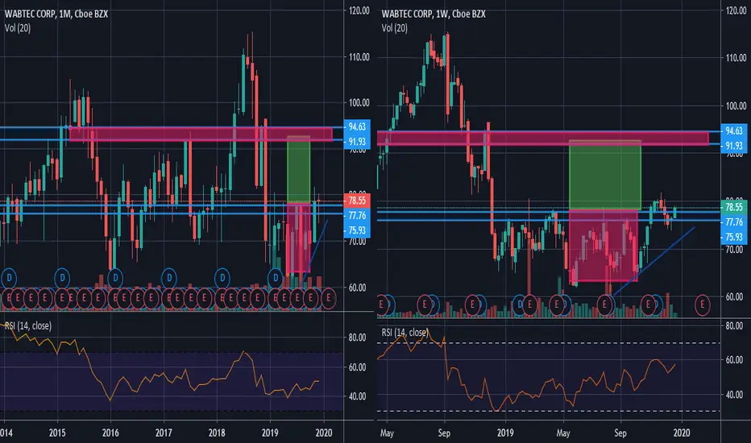This screenshot has height=443, width=751.
Task: Select the RSI (14, close) label on monthly chart
Action: 27,326
